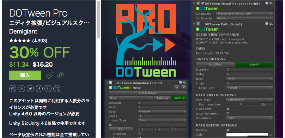This screenshot has height=138, width=285.
Task: Click the green 購入 purchase button
Action: tap(25, 75)
